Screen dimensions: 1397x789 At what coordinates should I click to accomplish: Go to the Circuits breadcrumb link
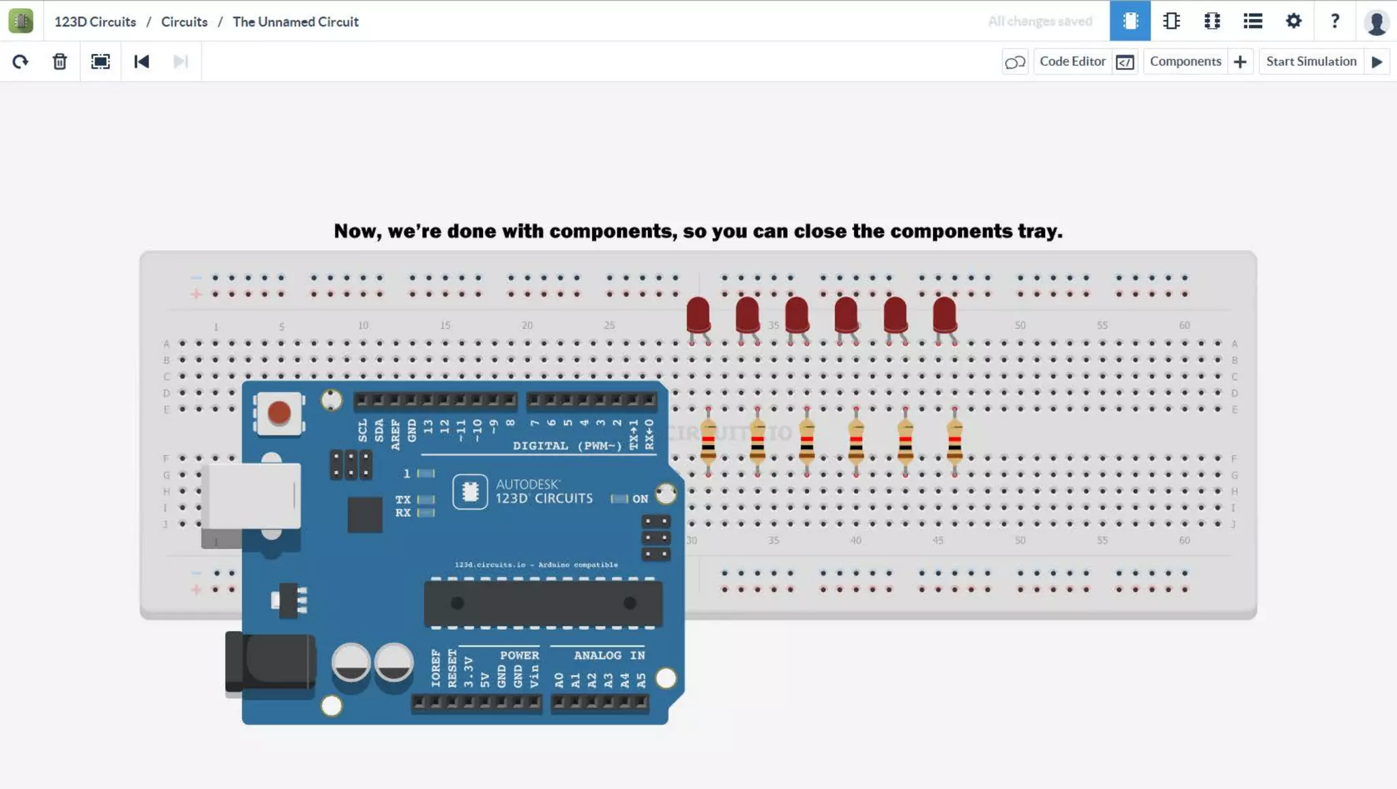[x=184, y=22]
